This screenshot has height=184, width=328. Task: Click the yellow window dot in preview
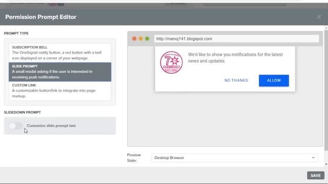click(x=141, y=39)
